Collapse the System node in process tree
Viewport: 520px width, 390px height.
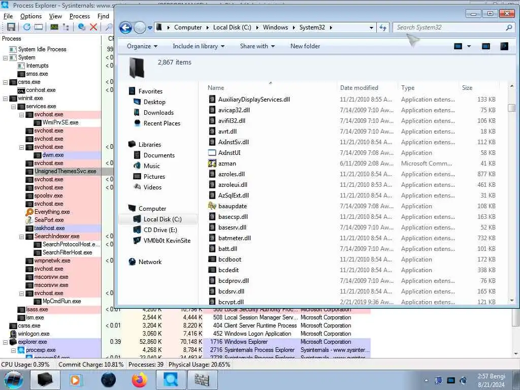5,58
